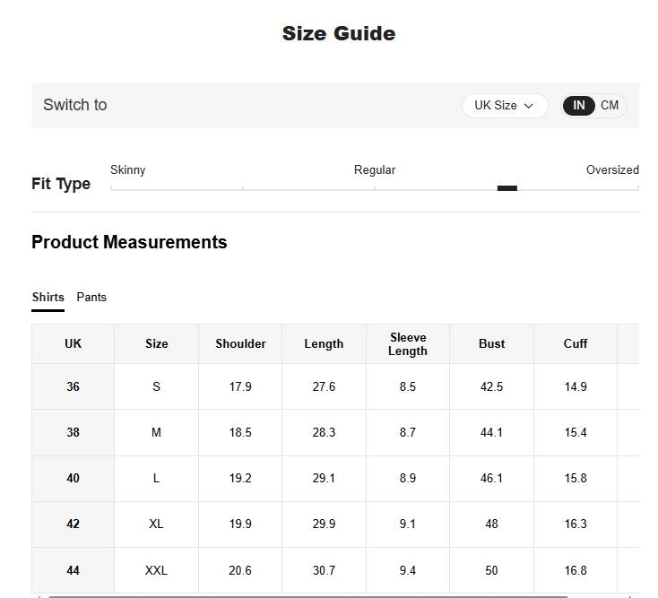The width and height of the screenshot is (658, 598).
Task: Click the XL size cell
Action: pos(157,524)
